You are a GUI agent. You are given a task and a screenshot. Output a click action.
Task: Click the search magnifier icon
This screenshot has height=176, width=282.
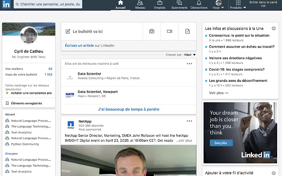pos(17,4)
